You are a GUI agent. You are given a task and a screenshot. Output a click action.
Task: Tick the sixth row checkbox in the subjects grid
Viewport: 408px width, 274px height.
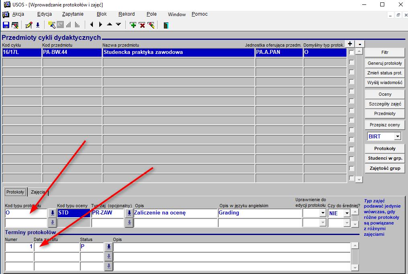click(x=352, y=101)
